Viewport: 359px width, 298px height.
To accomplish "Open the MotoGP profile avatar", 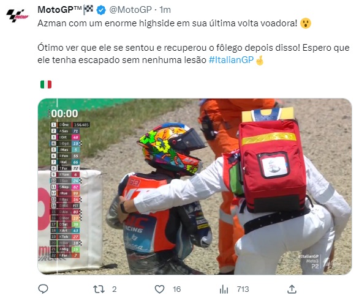I will point(17,15).
